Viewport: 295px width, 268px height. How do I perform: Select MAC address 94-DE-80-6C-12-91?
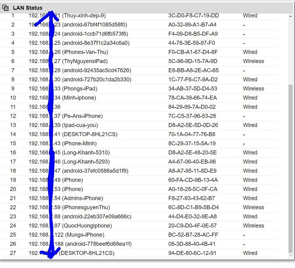pos(192,253)
